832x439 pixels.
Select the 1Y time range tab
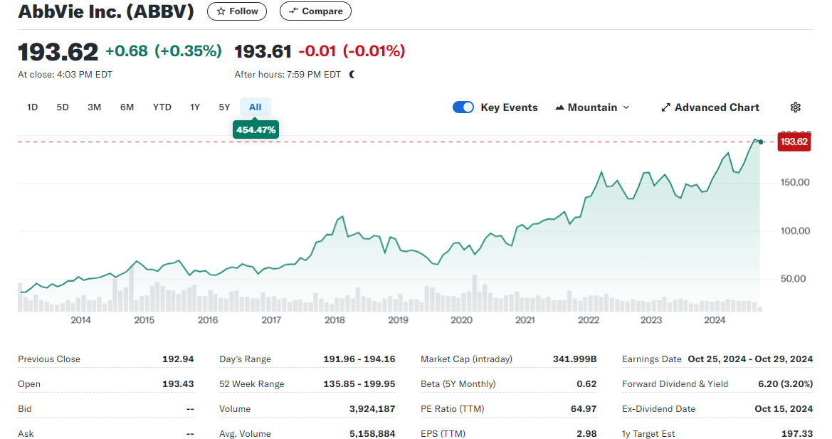point(195,107)
